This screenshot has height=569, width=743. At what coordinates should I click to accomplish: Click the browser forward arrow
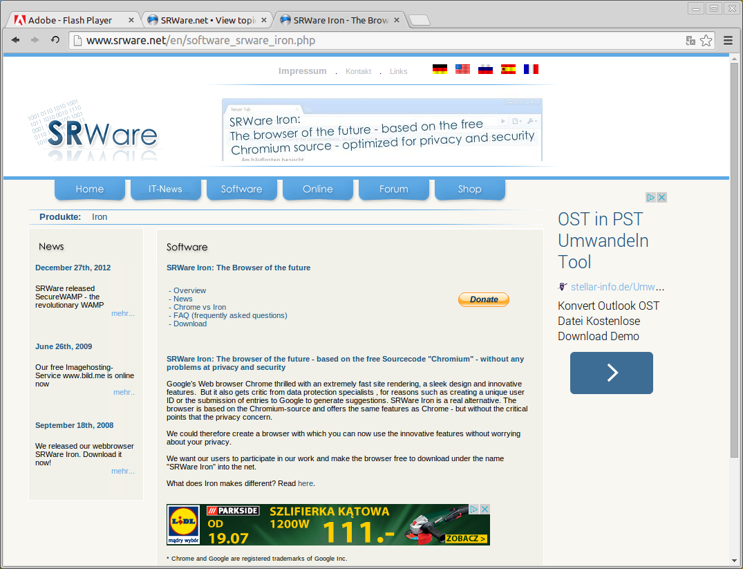coord(35,40)
